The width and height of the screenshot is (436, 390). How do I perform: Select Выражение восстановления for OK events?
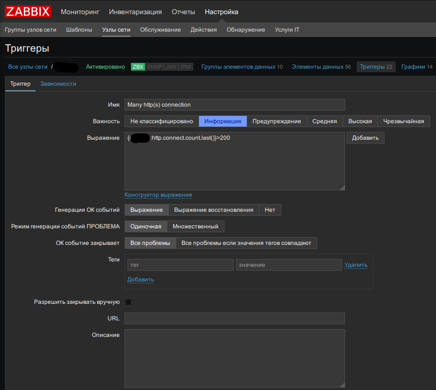coord(214,210)
